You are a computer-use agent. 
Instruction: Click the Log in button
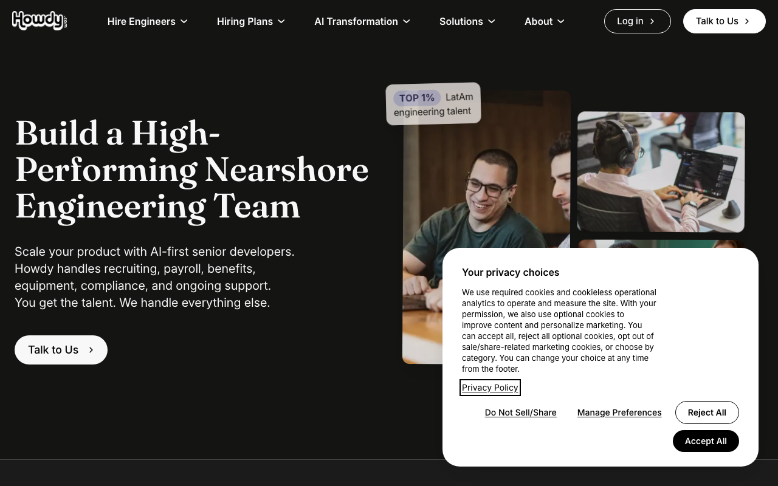(637, 21)
